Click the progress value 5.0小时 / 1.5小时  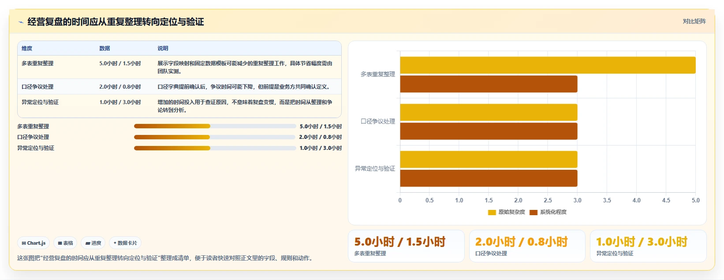point(321,127)
